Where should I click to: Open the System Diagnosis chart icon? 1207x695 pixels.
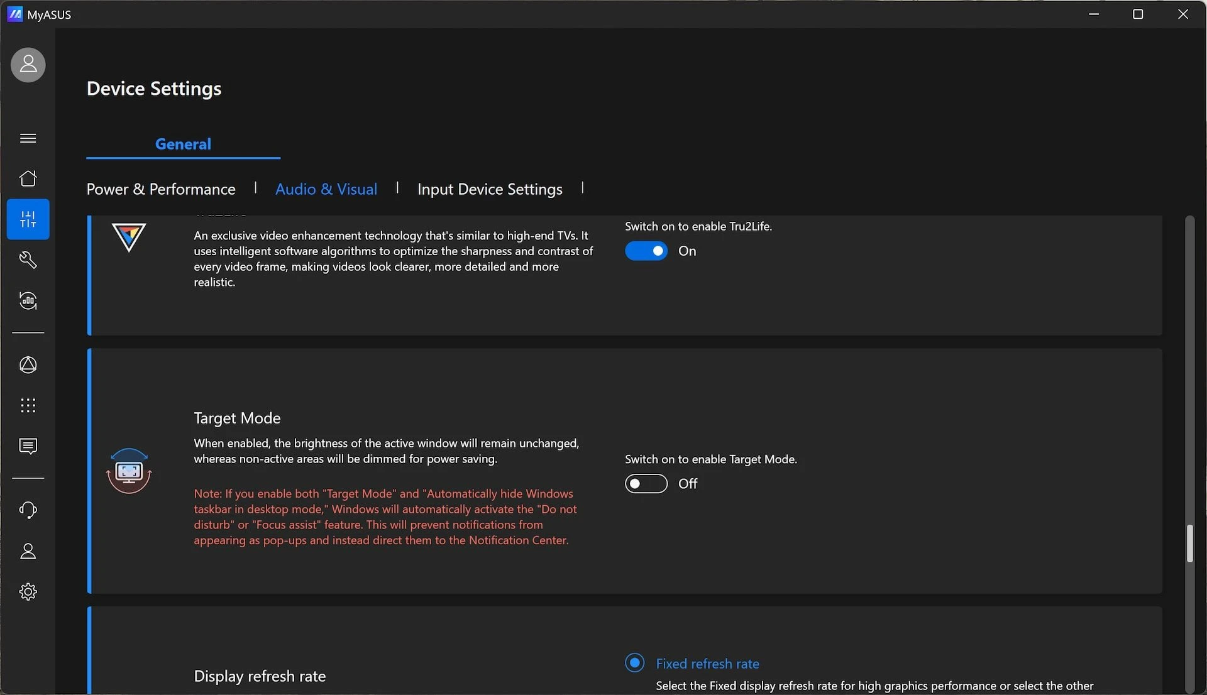coord(28,301)
